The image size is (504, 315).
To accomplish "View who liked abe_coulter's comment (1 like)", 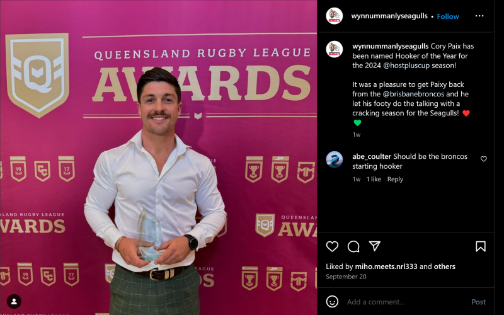I will pyautogui.click(x=374, y=179).
